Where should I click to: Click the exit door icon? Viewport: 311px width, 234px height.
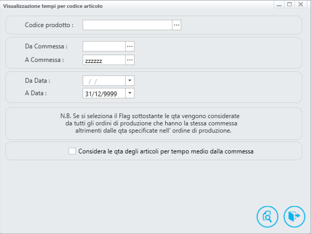click(294, 216)
